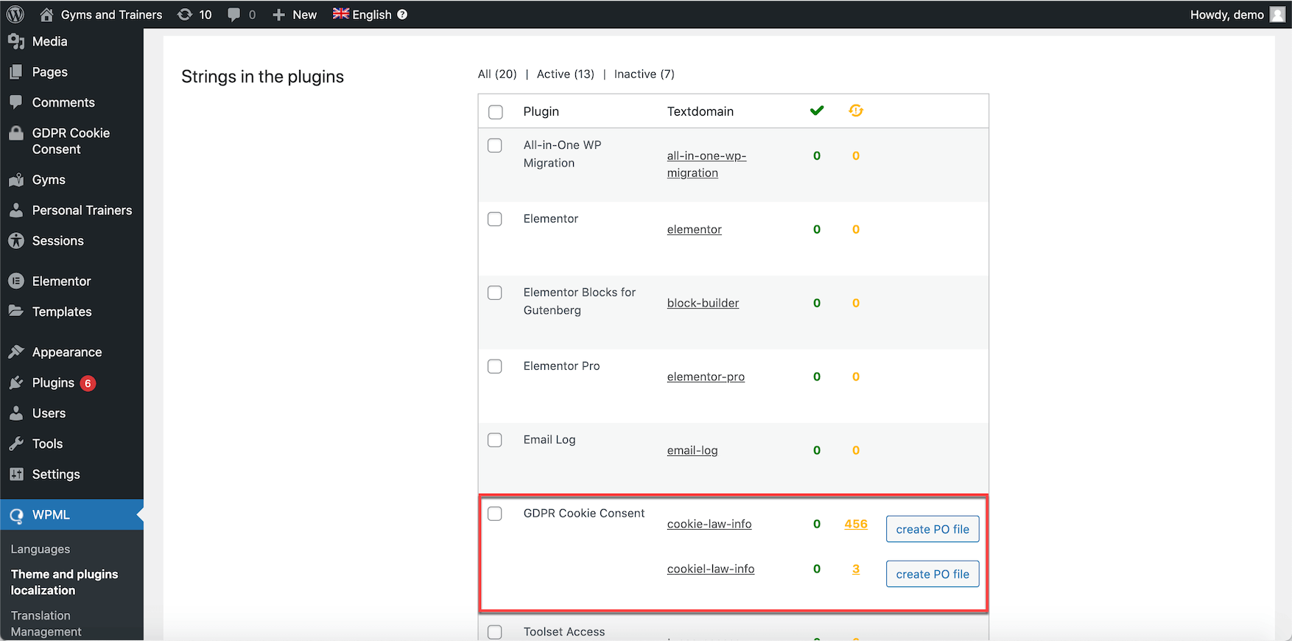
Task: Click the Pages sidebar icon
Action: (x=16, y=71)
